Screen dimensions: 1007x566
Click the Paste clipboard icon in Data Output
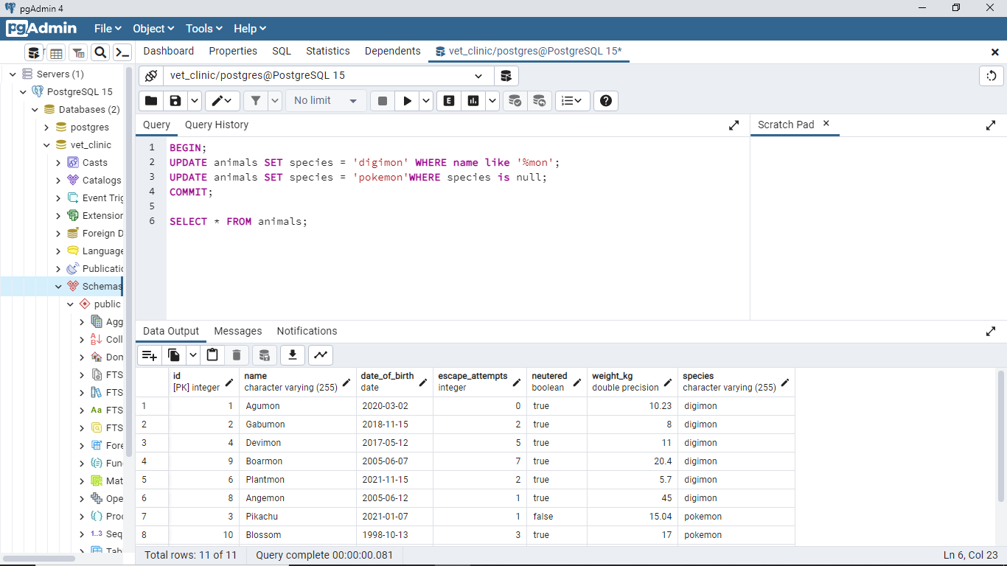[x=212, y=355]
